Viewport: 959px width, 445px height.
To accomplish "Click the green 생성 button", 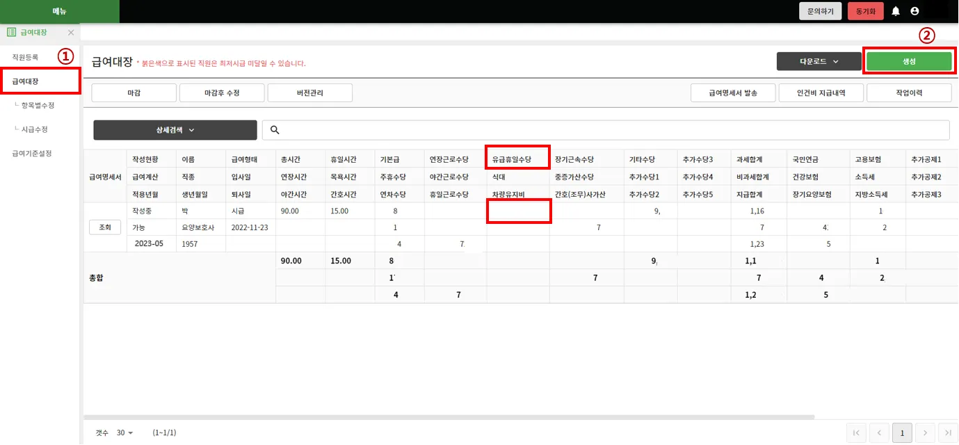I will point(909,61).
